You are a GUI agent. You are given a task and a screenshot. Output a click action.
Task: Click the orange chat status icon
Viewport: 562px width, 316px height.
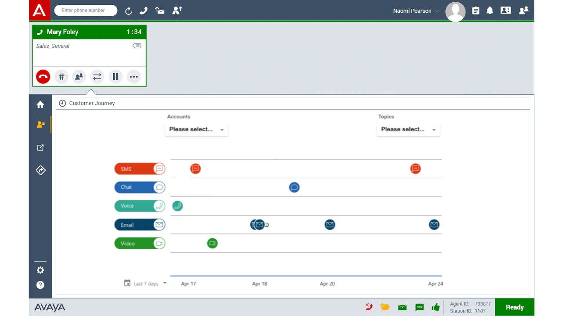[x=385, y=307]
